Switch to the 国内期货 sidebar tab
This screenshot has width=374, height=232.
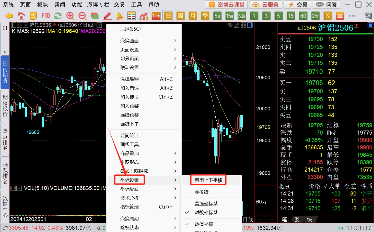(5, 72)
